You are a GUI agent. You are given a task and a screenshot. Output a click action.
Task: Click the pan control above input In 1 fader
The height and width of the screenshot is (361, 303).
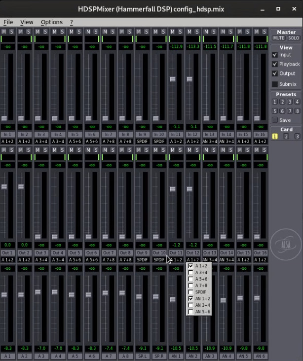coord(7,39)
